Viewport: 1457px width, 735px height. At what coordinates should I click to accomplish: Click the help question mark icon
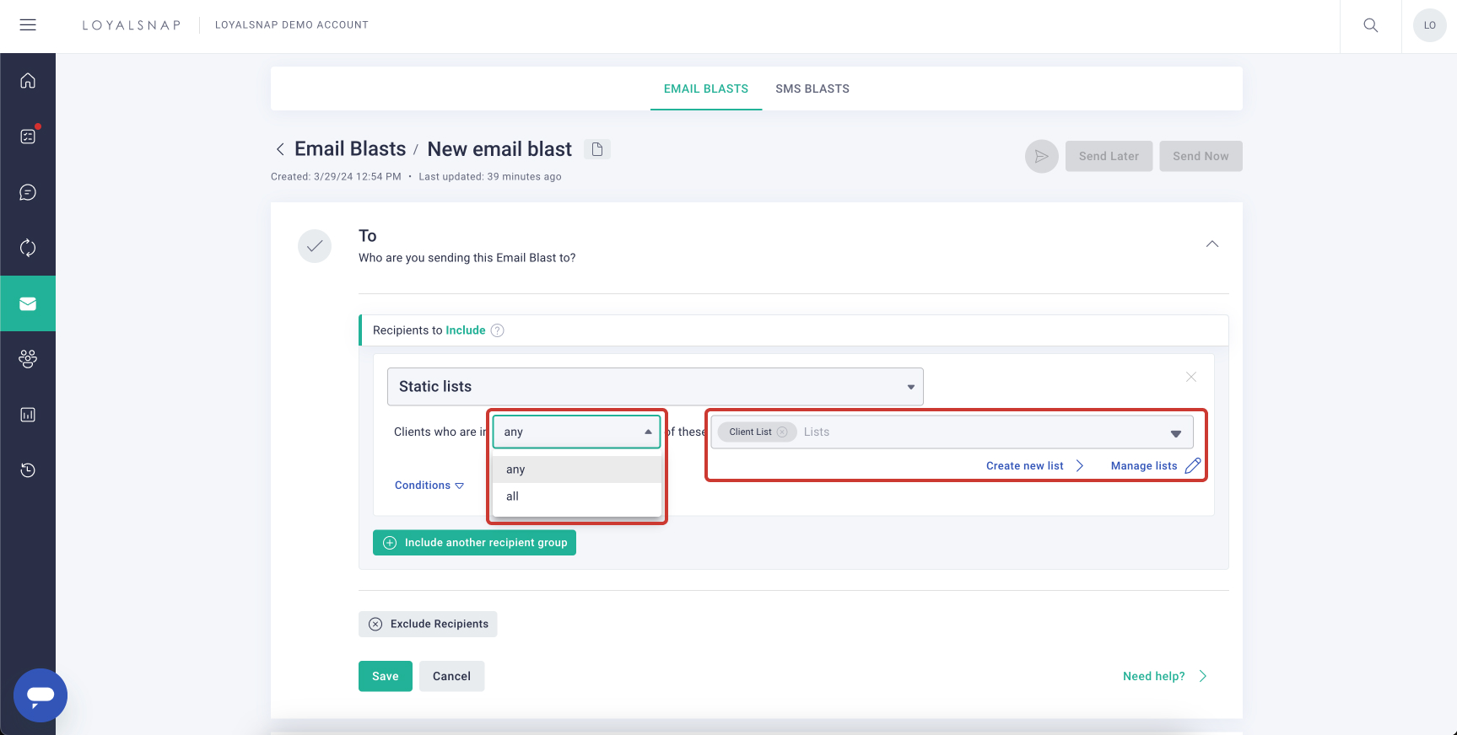click(498, 330)
